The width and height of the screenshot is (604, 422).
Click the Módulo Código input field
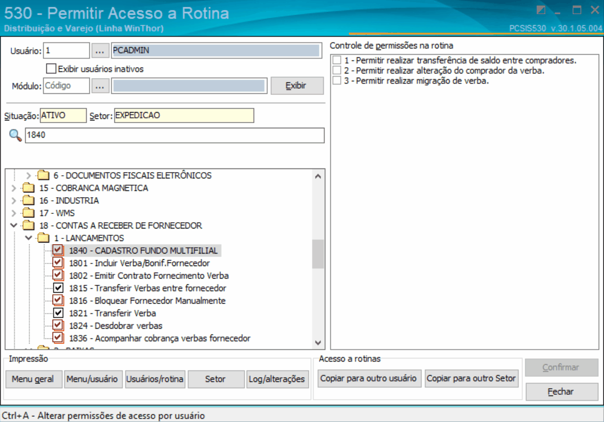[x=66, y=86]
